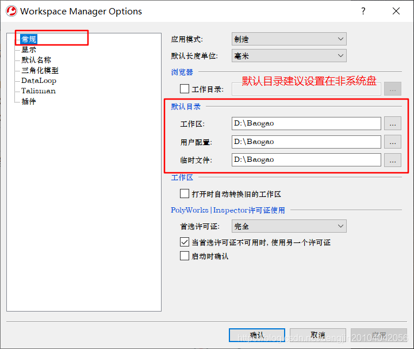Open 插件 settings page
Viewport: 414px width, 349px height.
(29, 101)
